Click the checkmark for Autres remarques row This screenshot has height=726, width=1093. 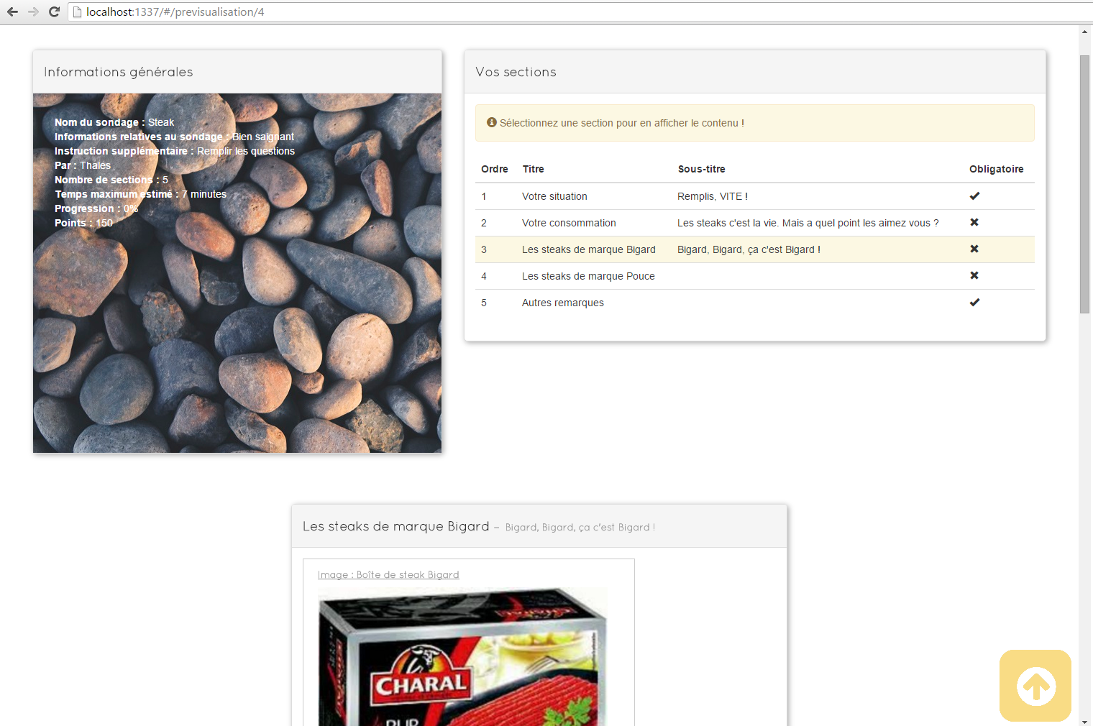point(974,302)
